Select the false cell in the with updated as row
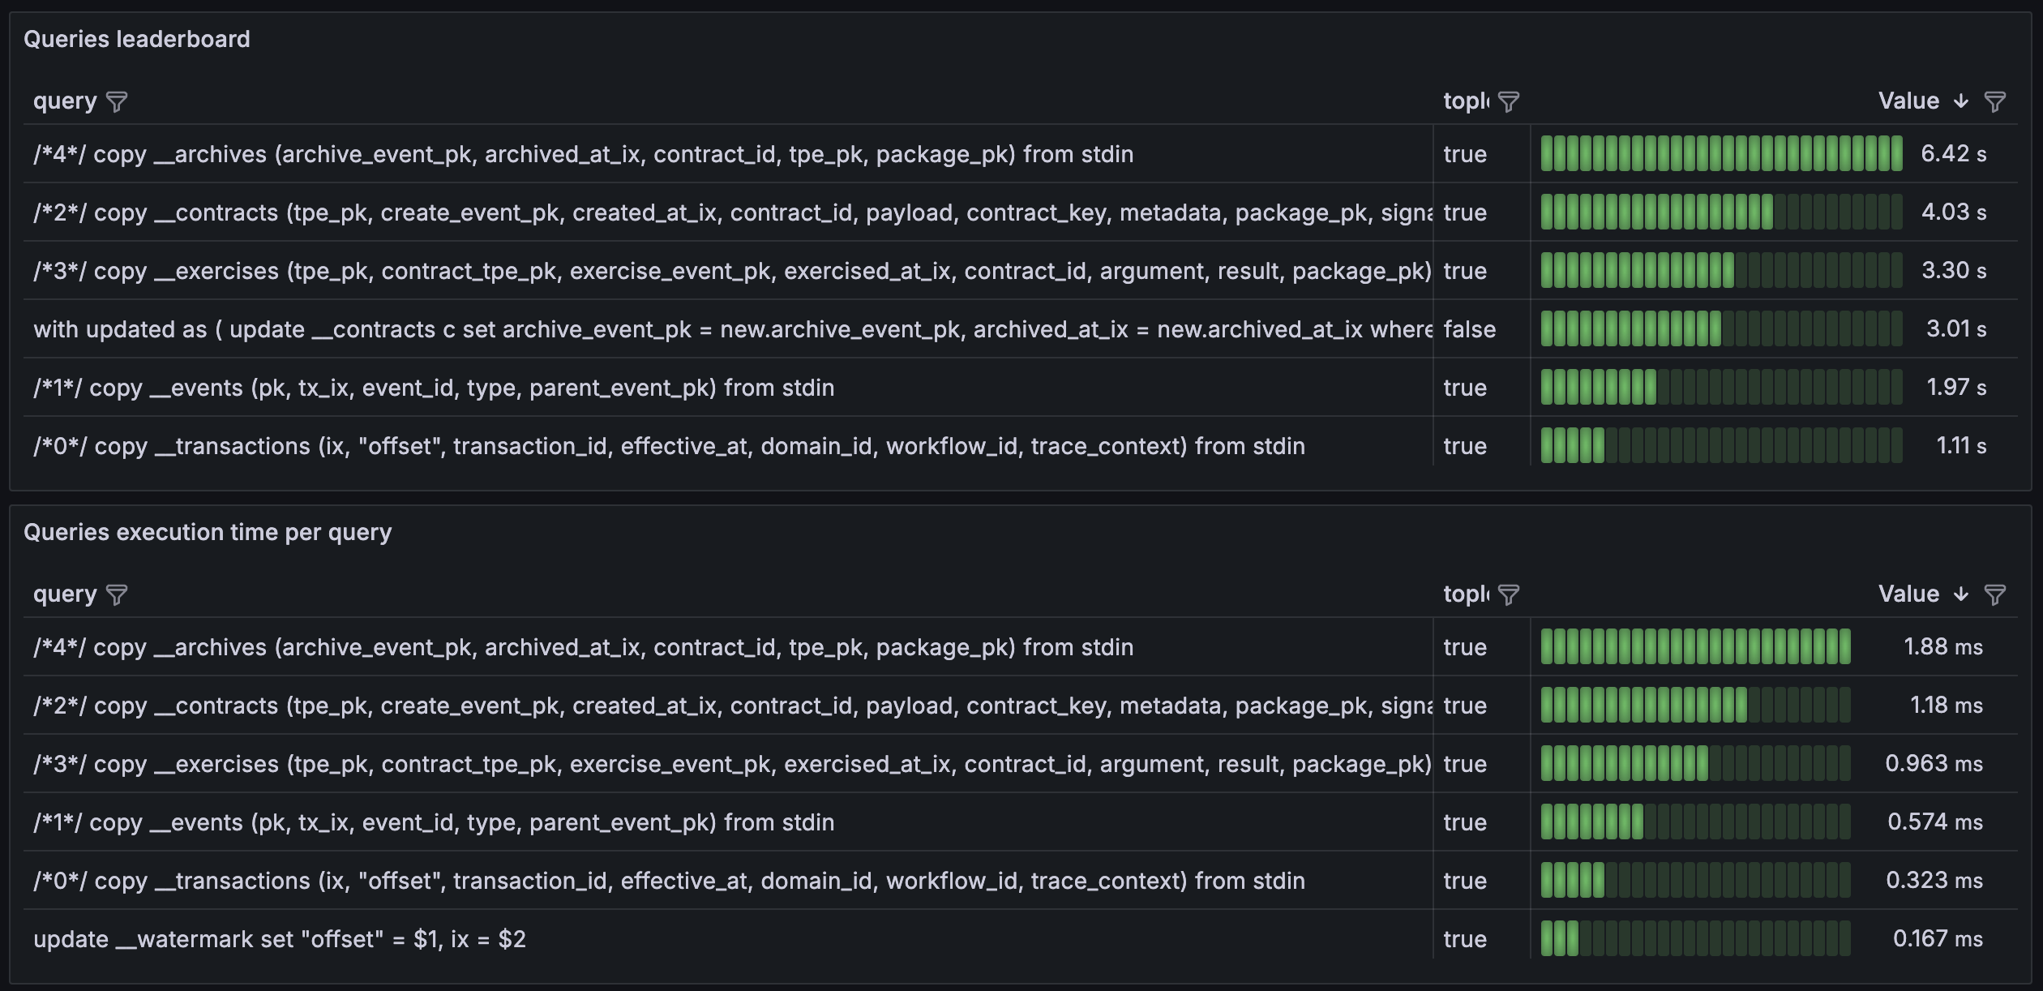The image size is (2043, 991). coord(1470,329)
